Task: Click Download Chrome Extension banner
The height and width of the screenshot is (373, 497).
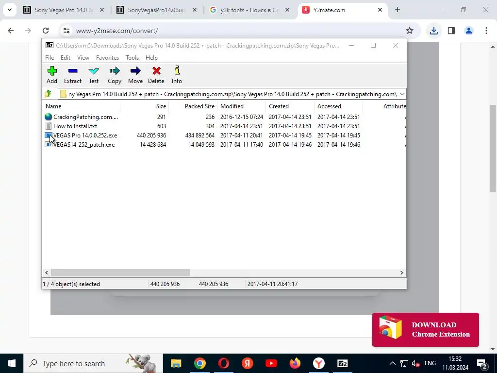Action: [x=425, y=330]
